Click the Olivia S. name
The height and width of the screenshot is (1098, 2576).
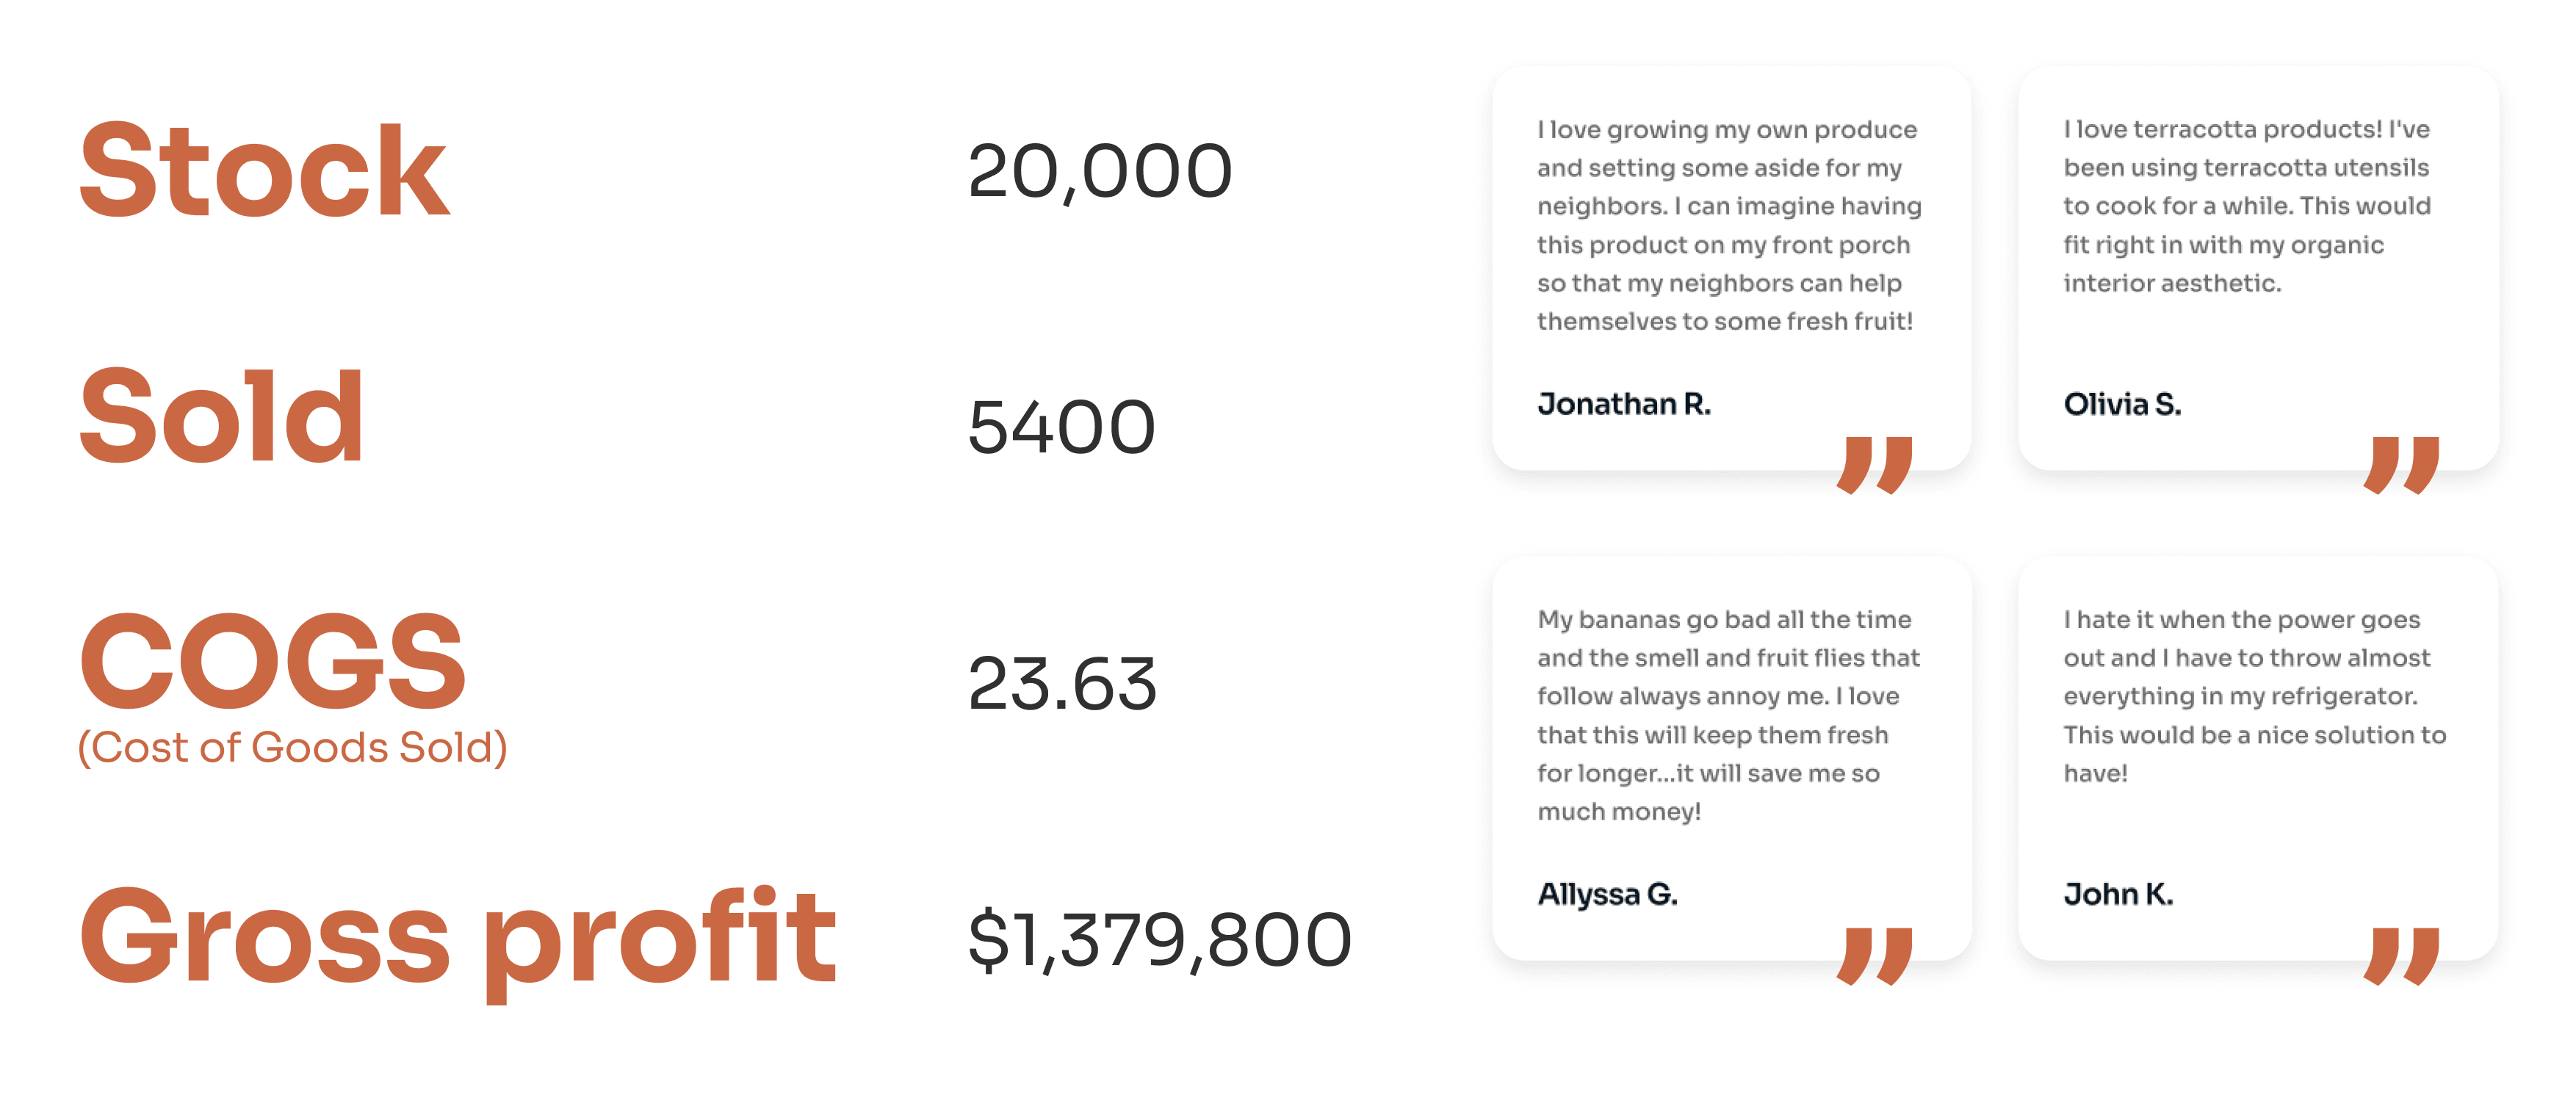click(x=2122, y=404)
